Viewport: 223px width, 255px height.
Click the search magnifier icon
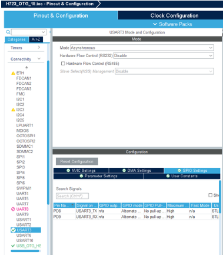(x=8, y=32)
